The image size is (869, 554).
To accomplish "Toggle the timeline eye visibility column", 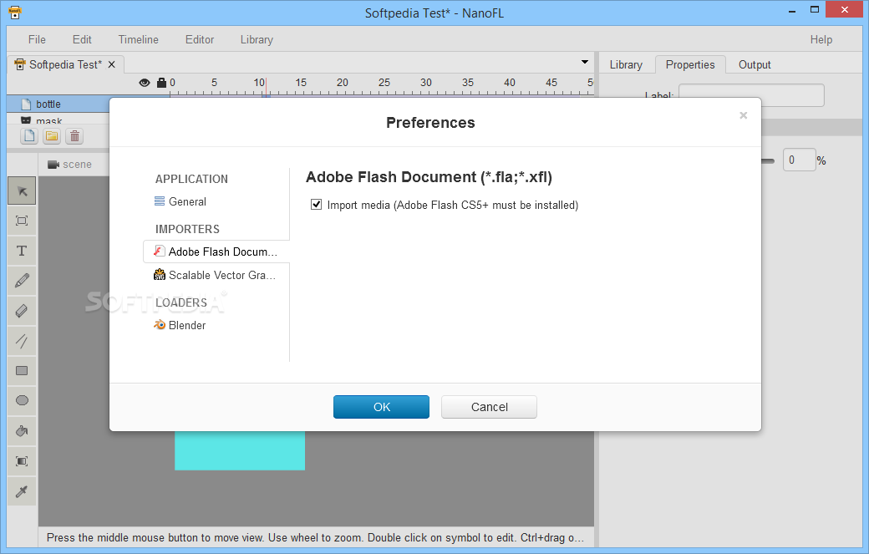I will 144,83.
